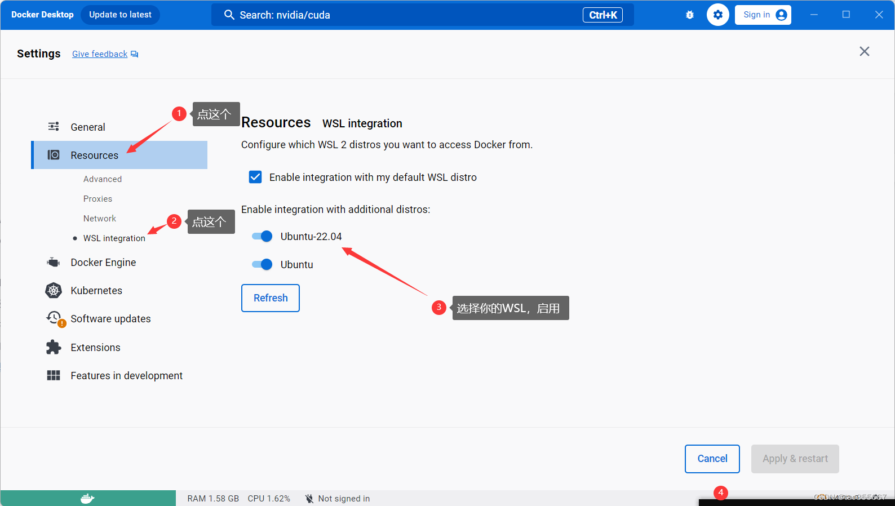Screen dimensions: 895x506
Task: Click the General sliders icon
Action: click(54, 126)
